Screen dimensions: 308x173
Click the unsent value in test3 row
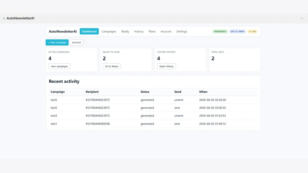[179, 116]
